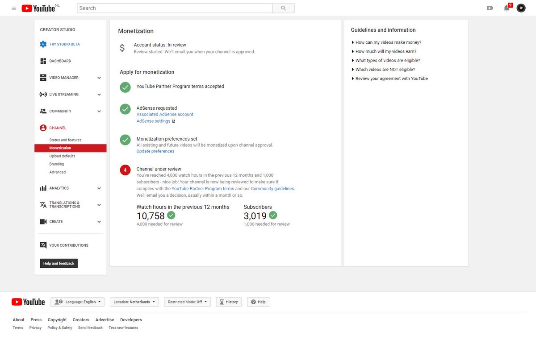Click the footer History button
536x340 pixels.
(x=229, y=302)
